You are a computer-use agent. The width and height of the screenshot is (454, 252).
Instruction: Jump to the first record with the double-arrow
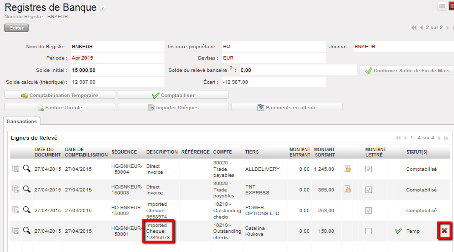click(x=414, y=28)
